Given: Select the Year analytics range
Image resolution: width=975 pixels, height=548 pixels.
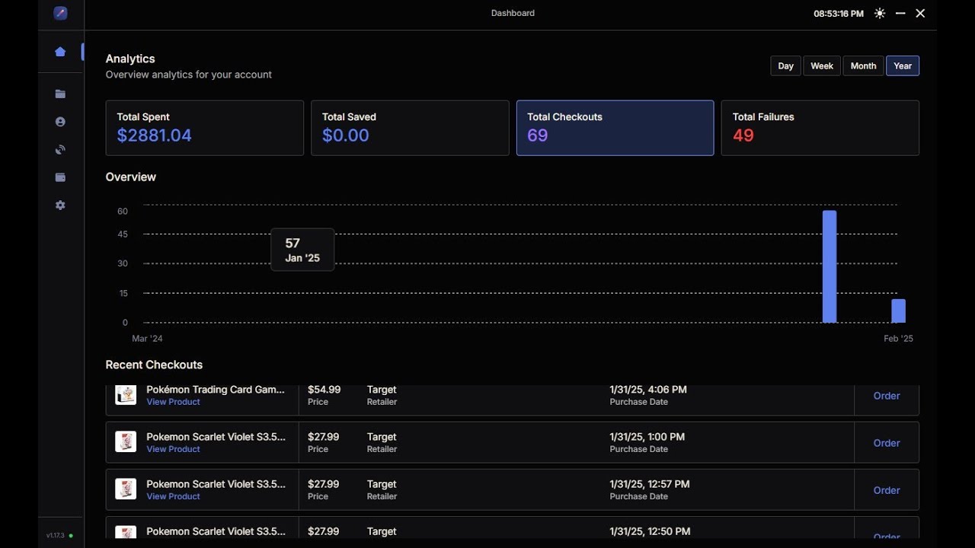Looking at the screenshot, I should (x=903, y=66).
